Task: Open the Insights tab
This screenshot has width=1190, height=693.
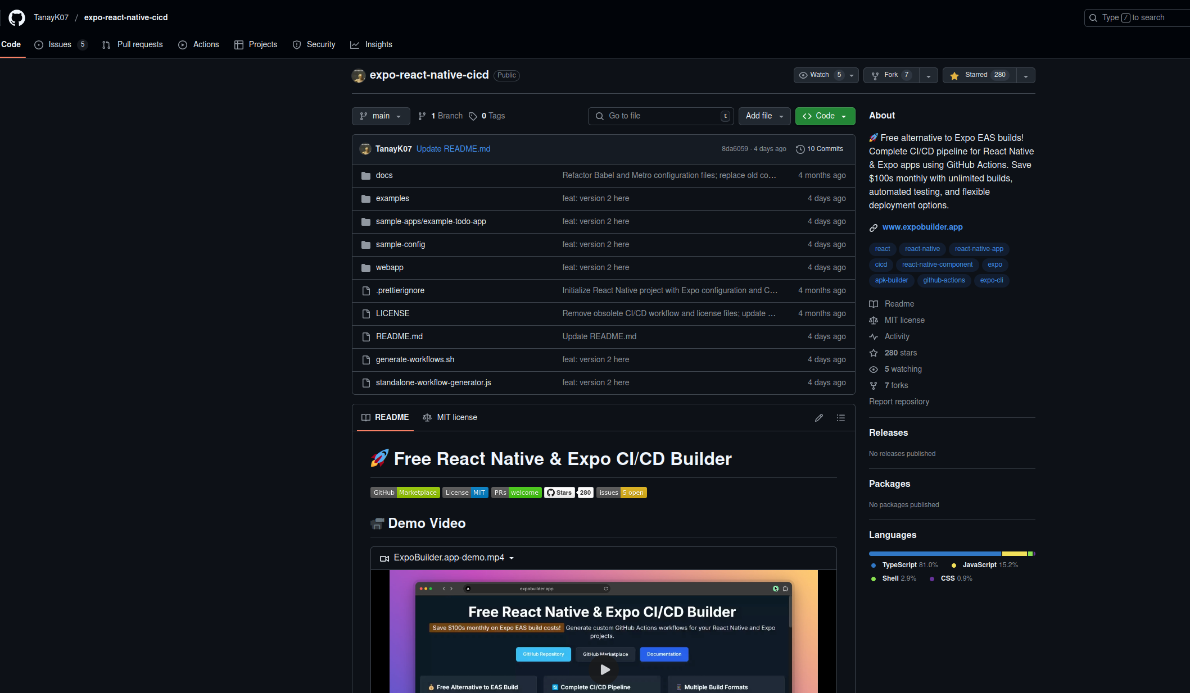Action: 372,45
